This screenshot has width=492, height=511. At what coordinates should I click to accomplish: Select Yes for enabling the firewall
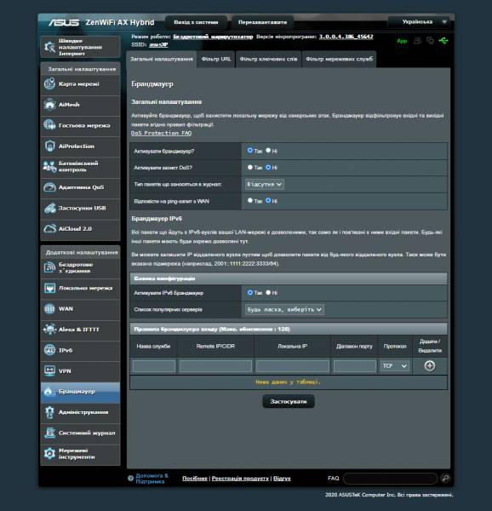click(249, 151)
